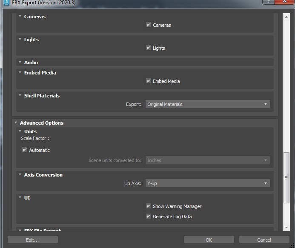The image size is (295, 248).
Task: Collapse the Audio rollout
Action: click(20, 62)
